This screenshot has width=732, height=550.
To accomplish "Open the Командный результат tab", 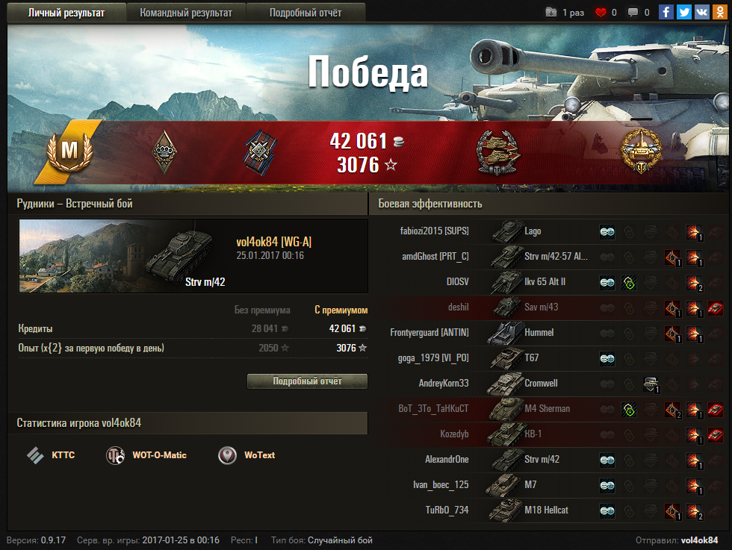I will coord(186,13).
